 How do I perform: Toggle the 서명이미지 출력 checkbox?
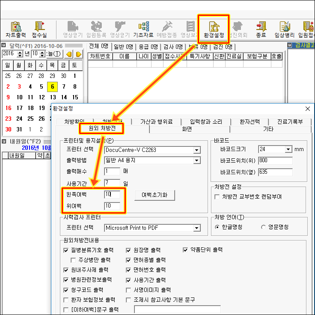(x=129, y=290)
